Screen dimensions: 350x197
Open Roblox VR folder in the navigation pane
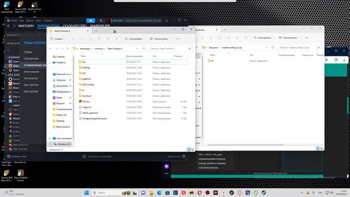(x=60, y=115)
